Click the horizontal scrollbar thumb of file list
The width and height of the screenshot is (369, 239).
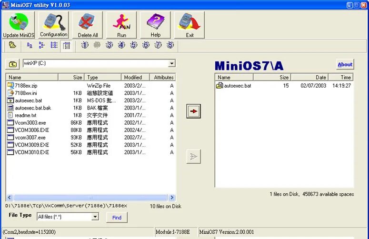pos(90,198)
